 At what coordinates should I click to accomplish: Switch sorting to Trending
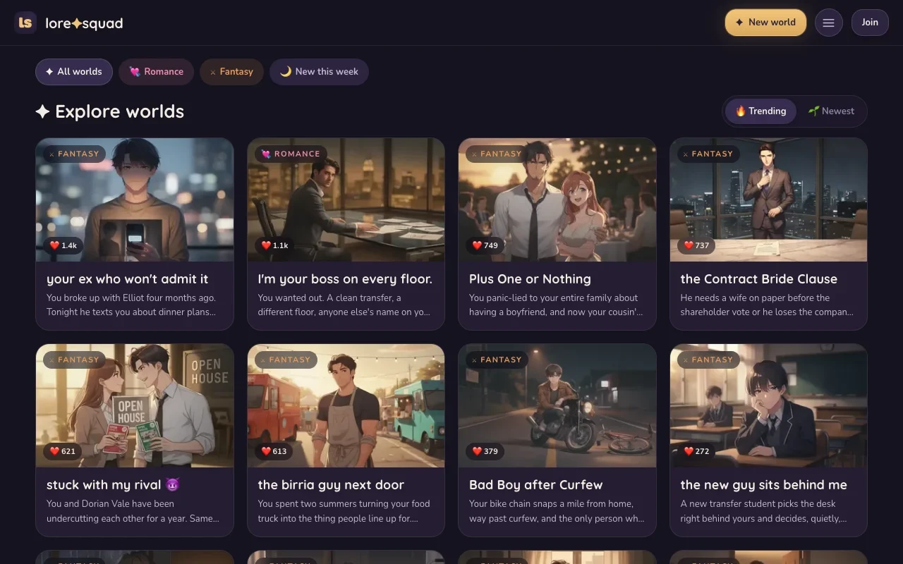point(760,111)
